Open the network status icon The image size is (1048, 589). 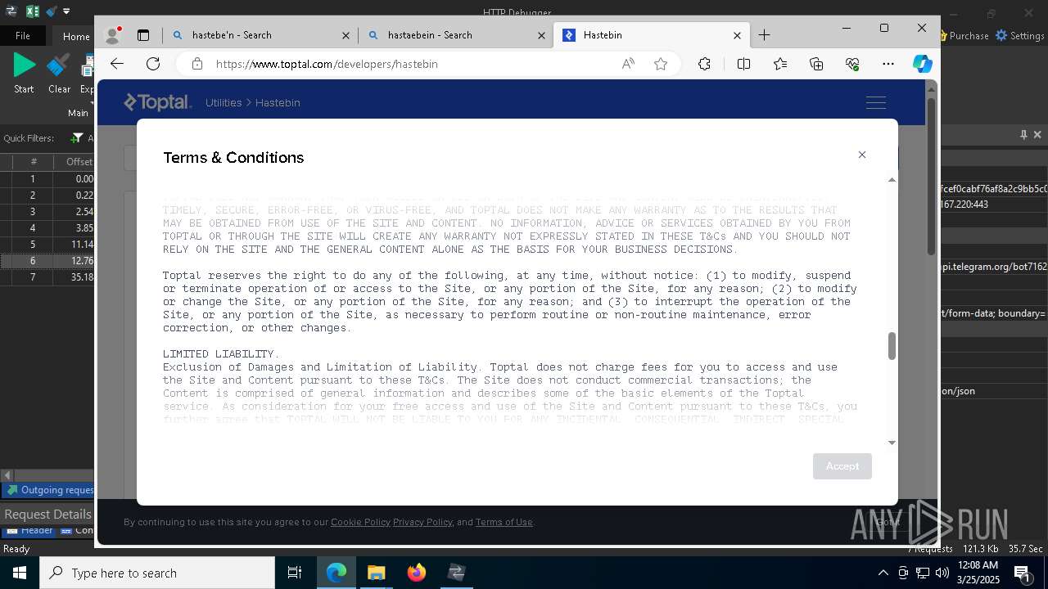pos(923,573)
